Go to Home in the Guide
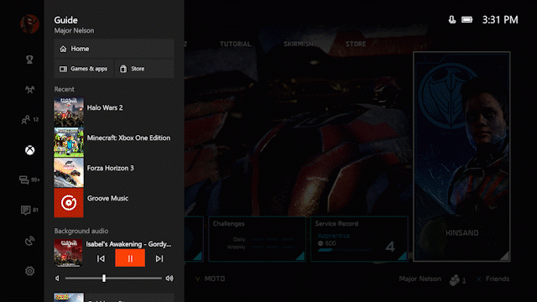 (114, 49)
